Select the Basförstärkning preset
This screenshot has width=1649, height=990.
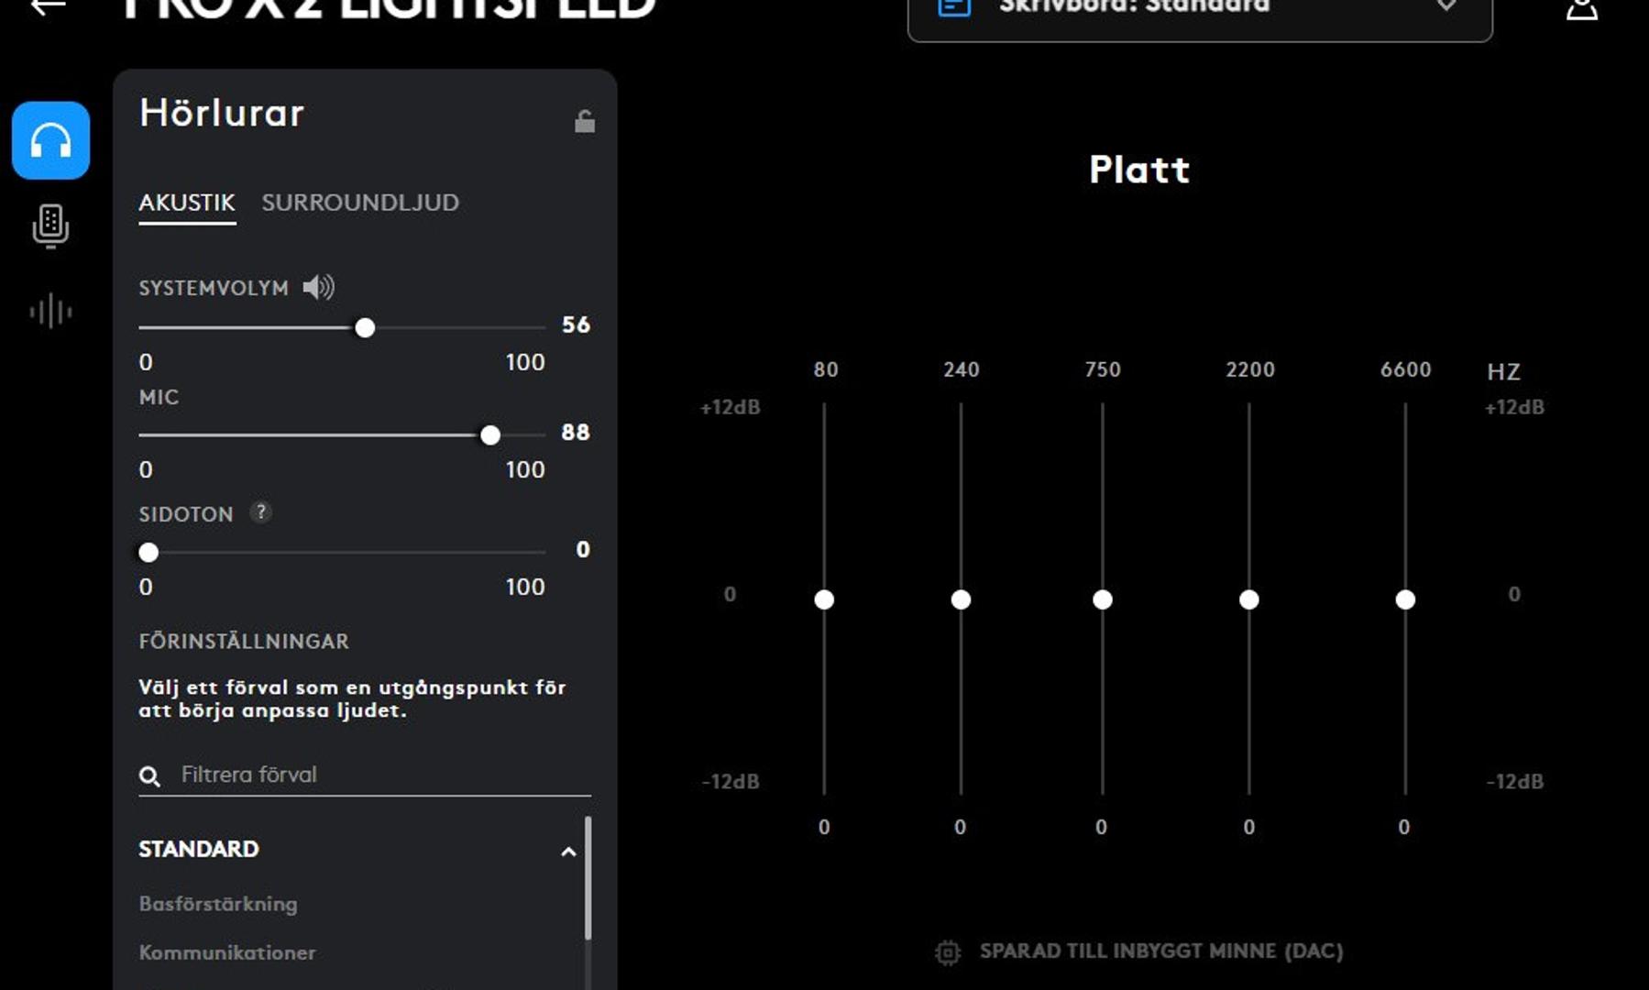[x=218, y=904]
